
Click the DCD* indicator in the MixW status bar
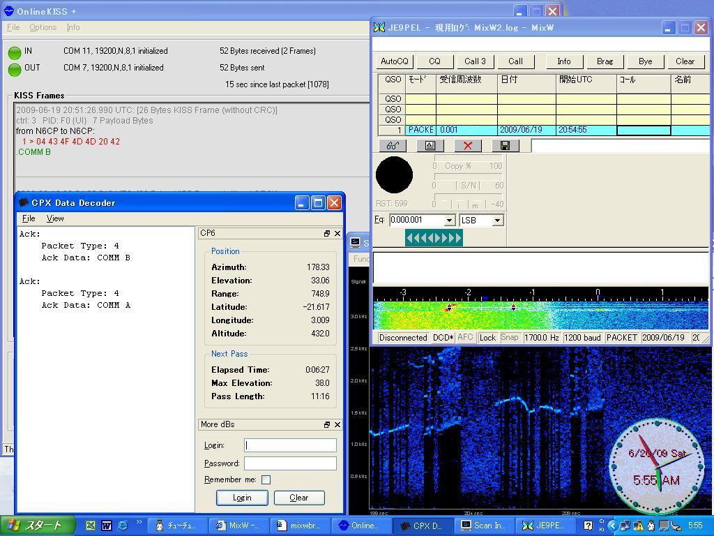tap(443, 337)
